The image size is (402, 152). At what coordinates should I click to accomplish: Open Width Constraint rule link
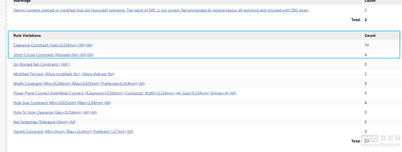[x=79, y=83]
